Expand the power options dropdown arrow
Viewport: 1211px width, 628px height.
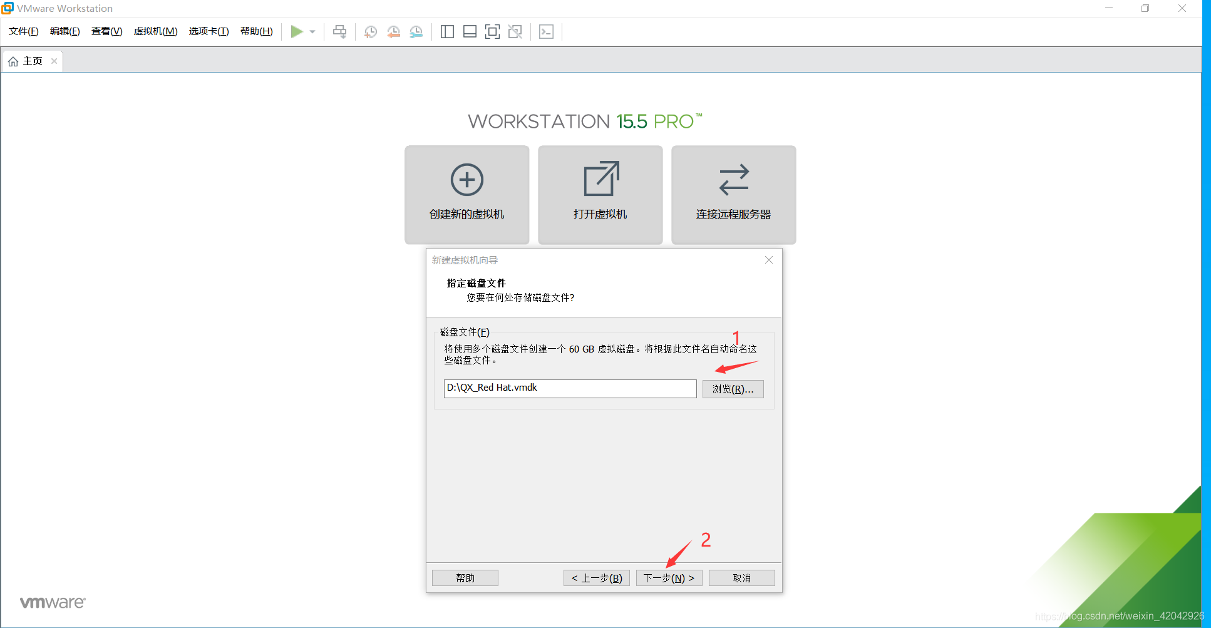(x=312, y=32)
